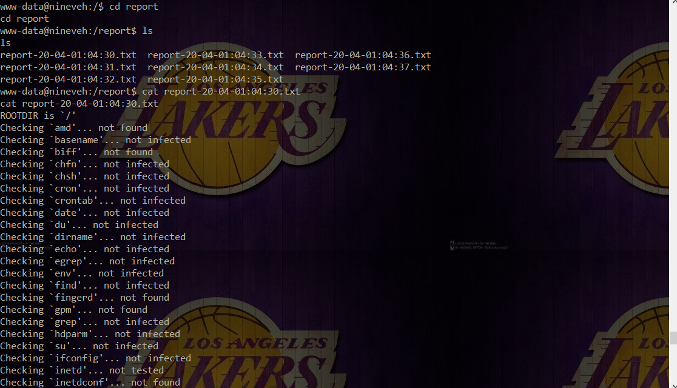
Task: Click the "Checking `chfn'" line
Action: (85, 164)
